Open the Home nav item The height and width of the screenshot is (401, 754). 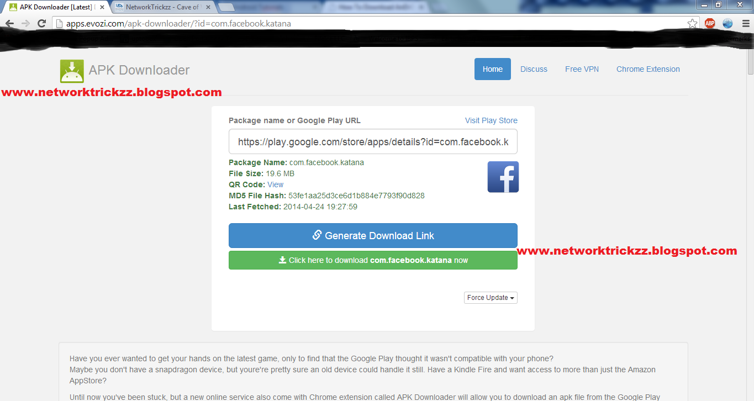point(493,69)
